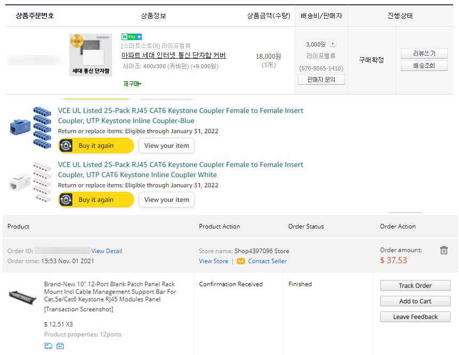Click the 판매자 문의 button
459x355 pixels.
(x=321, y=80)
